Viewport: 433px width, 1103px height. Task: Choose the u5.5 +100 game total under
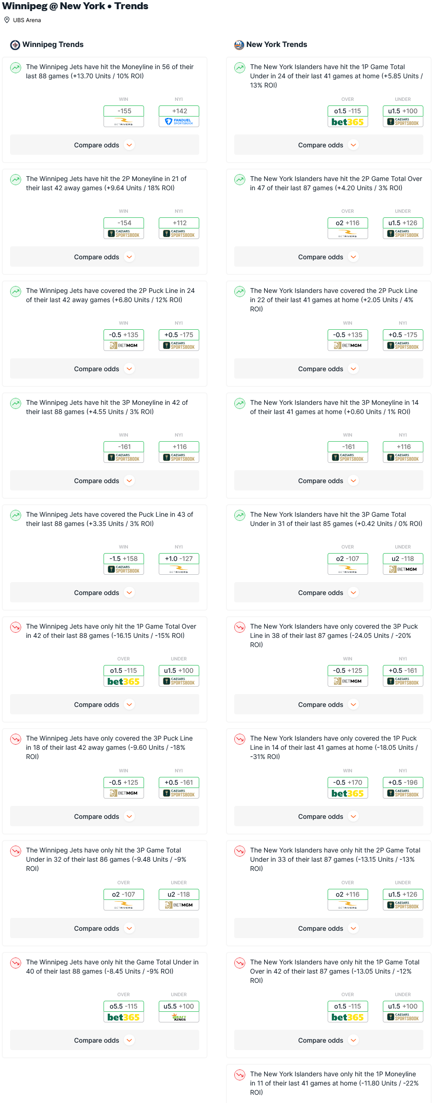click(179, 1006)
